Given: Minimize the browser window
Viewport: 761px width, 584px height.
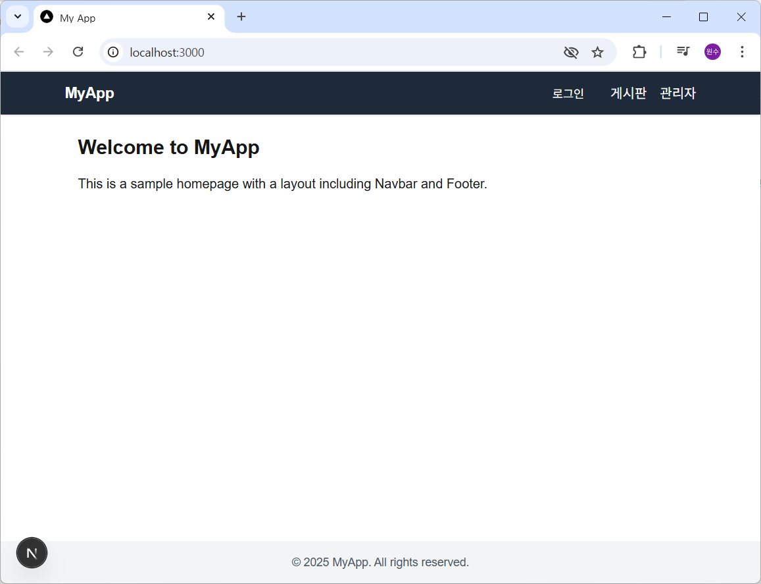Looking at the screenshot, I should coord(667,17).
